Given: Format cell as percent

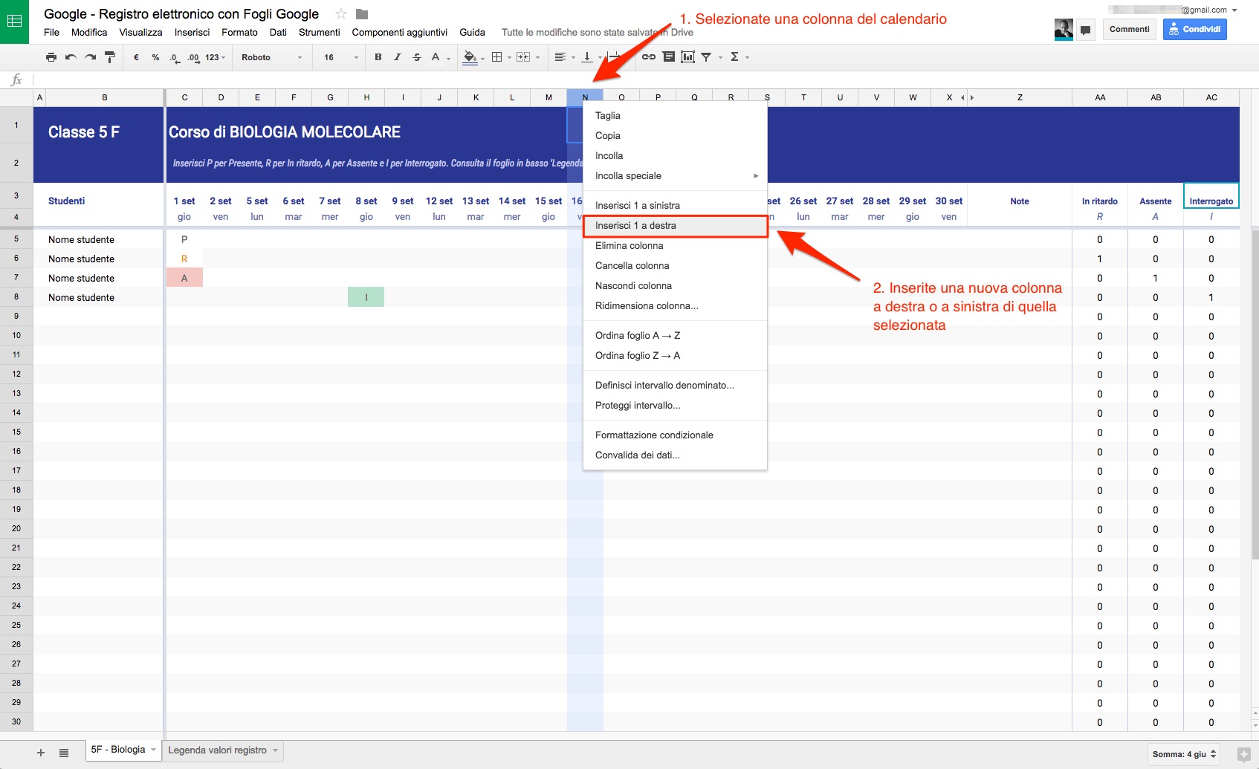Looking at the screenshot, I should pos(155,57).
